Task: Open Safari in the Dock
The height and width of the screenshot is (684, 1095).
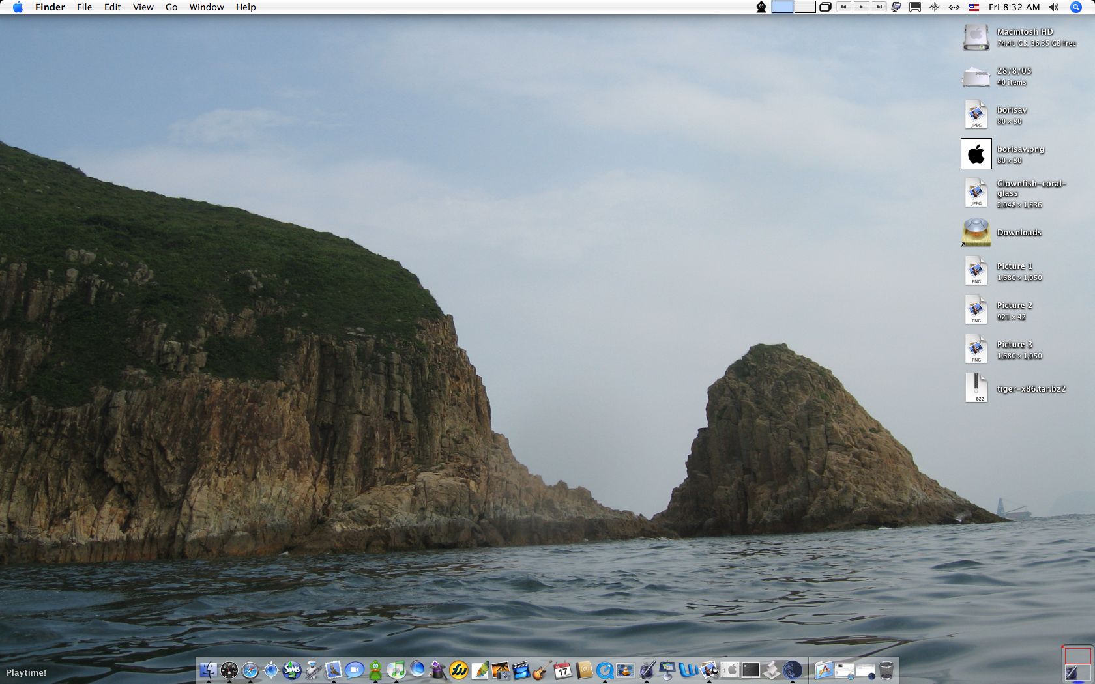Action: (x=250, y=670)
